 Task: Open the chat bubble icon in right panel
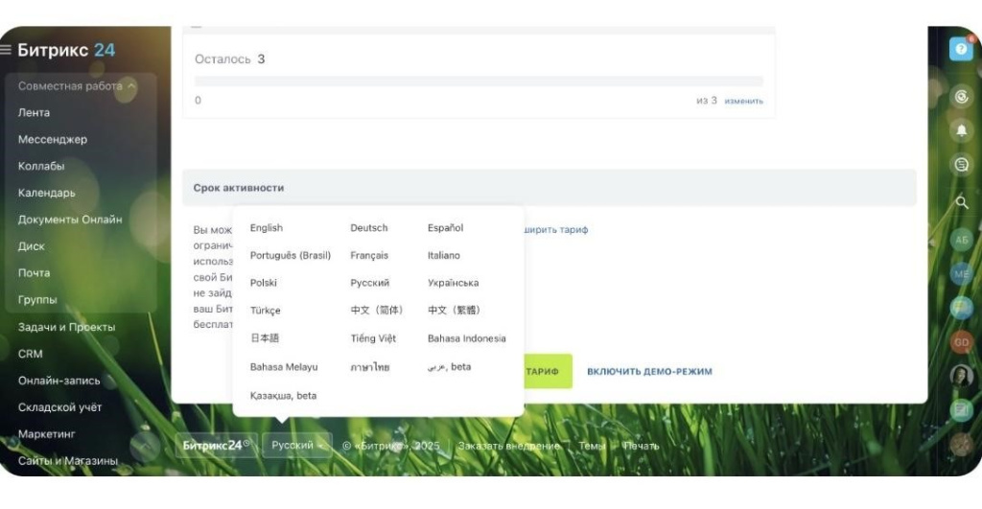tap(961, 164)
